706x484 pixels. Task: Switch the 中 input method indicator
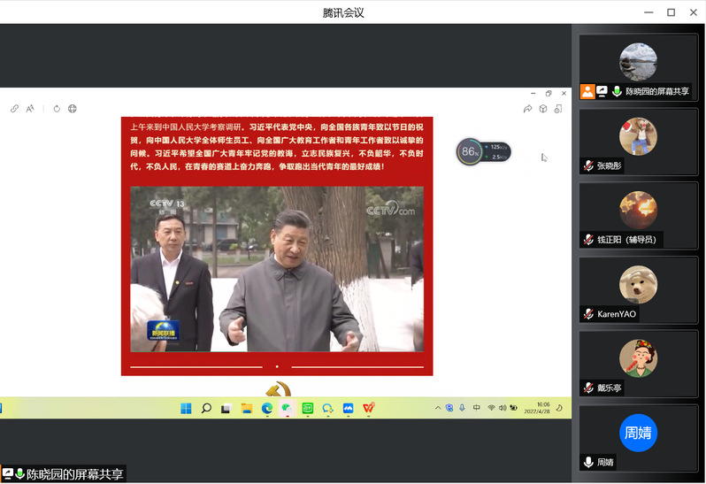476,408
